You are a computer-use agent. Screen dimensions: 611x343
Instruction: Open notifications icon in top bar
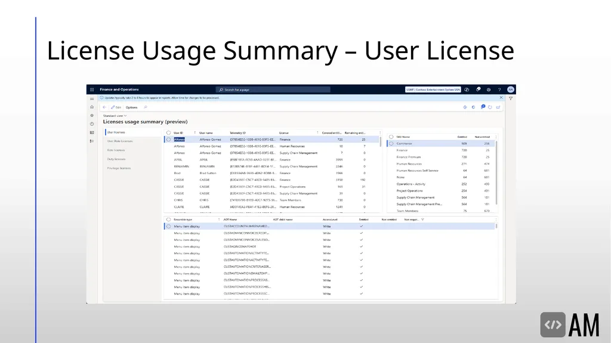tap(478, 89)
